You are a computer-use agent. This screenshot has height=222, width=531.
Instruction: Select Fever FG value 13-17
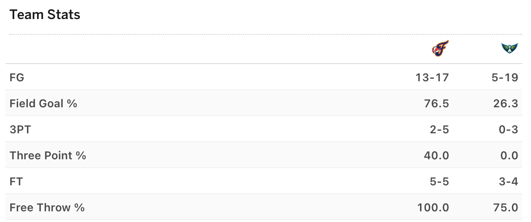432,78
